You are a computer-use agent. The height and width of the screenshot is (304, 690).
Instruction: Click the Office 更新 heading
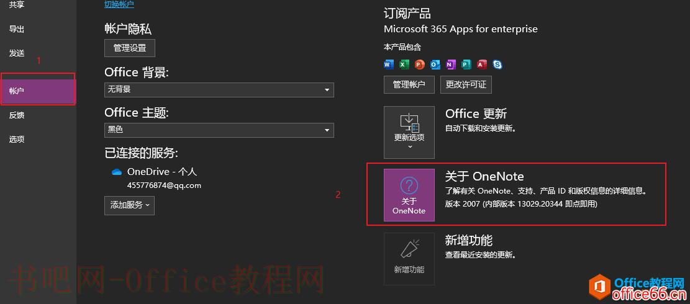point(476,114)
